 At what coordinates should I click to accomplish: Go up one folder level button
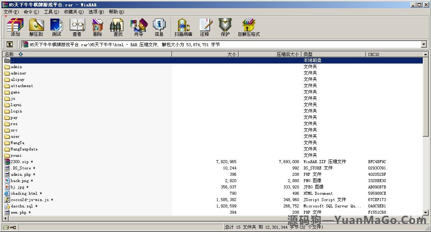[x=10, y=44]
